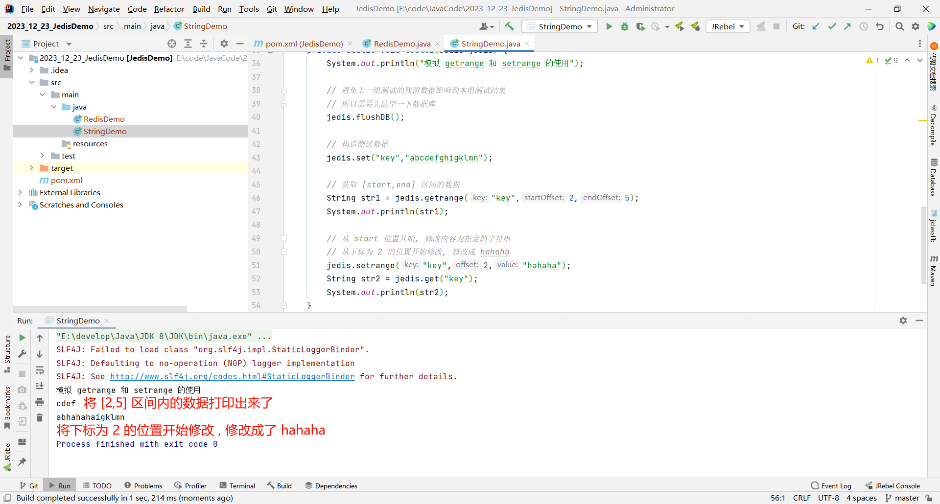Open the Terminal tool window
Image resolution: width=940 pixels, height=504 pixels.
(x=237, y=485)
